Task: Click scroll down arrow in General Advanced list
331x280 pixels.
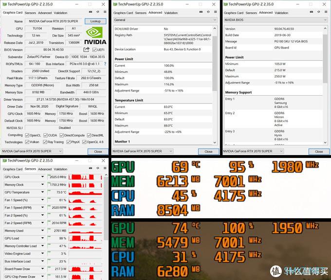Action: point(215,142)
